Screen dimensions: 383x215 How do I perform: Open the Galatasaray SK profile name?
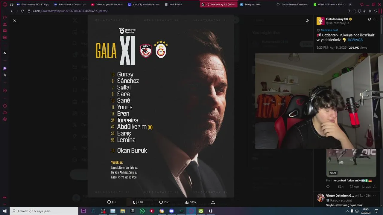337,19
